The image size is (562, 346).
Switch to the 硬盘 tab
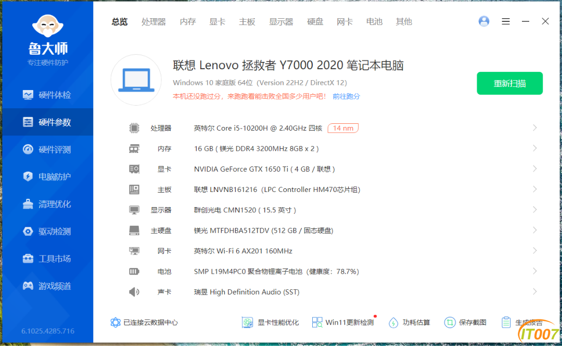[315, 22]
